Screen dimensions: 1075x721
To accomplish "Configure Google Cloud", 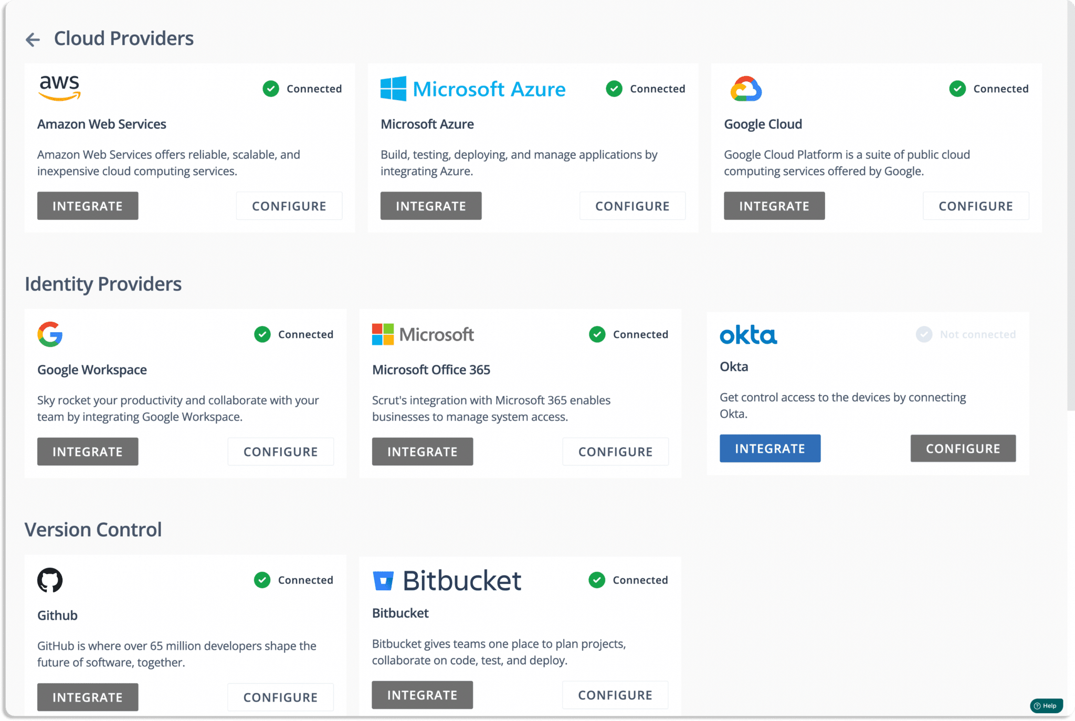I will 976,206.
